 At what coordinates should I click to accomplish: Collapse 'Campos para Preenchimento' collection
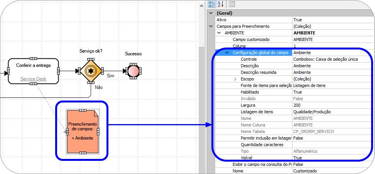click(211, 26)
